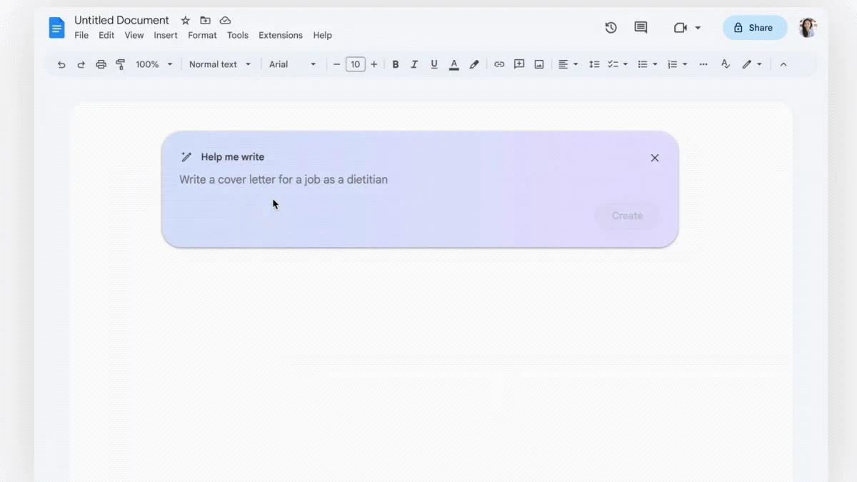Image resolution: width=857 pixels, height=482 pixels.
Task: Open the Print dialog icon
Action: pyautogui.click(x=101, y=64)
